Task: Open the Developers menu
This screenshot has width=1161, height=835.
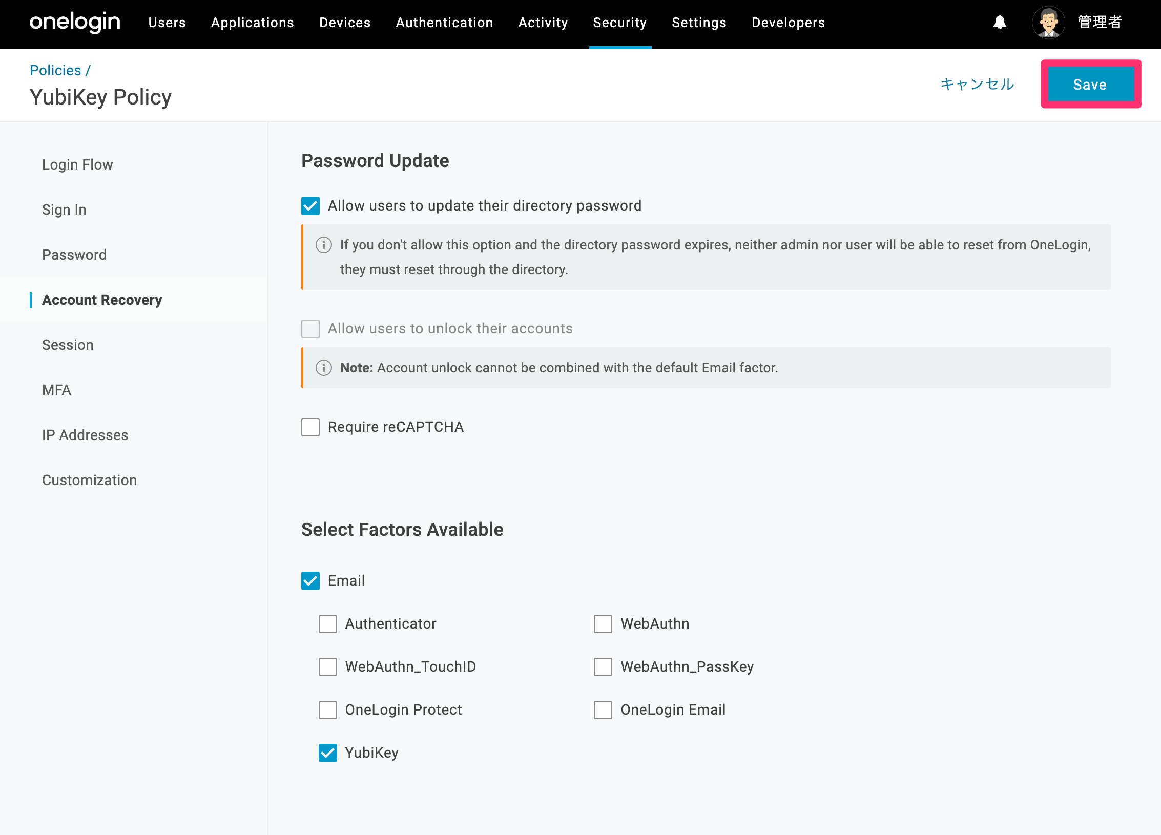Action: [788, 23]
